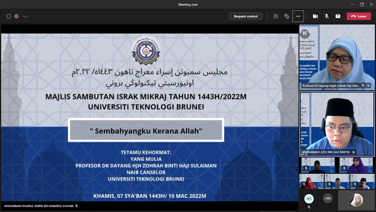Open the +83 additional participants bubble
This screenshot has height=212, width=376.
328,198
